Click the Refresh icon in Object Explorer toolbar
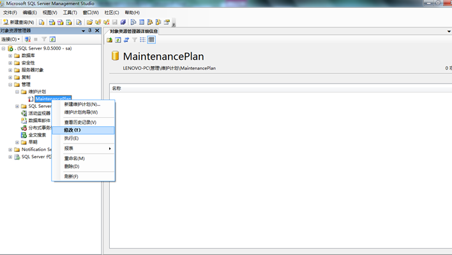The width and height of the screenshot is (452, 255). 52,39
